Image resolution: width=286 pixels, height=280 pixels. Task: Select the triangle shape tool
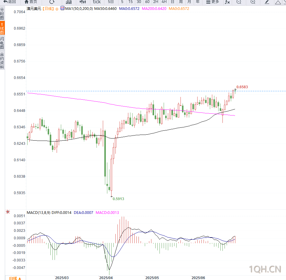coord(278,2)
